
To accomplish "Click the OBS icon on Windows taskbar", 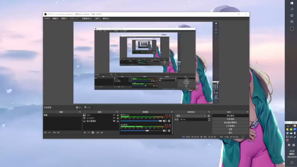I will click(292, 29).
